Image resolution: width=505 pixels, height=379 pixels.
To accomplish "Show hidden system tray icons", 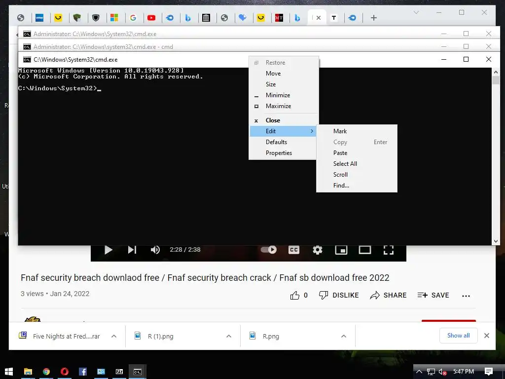I will tap(419, 372).
